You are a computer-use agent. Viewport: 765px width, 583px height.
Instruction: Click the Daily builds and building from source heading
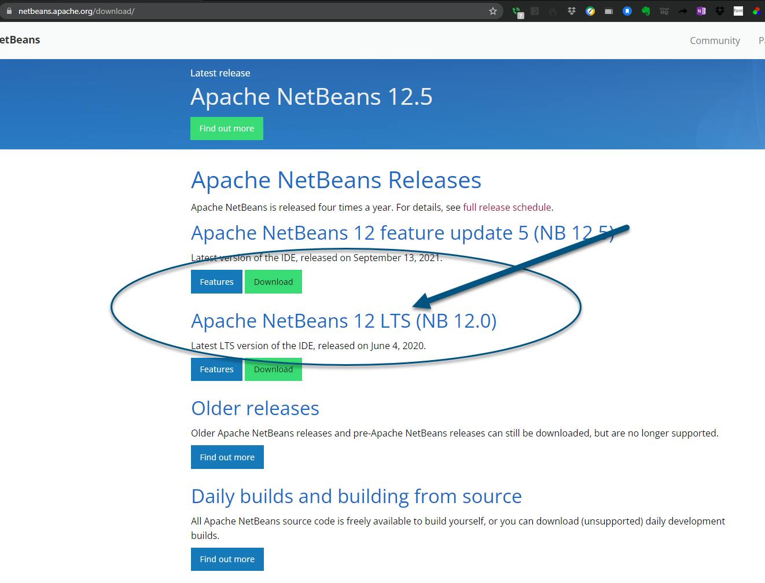(356, 496)
